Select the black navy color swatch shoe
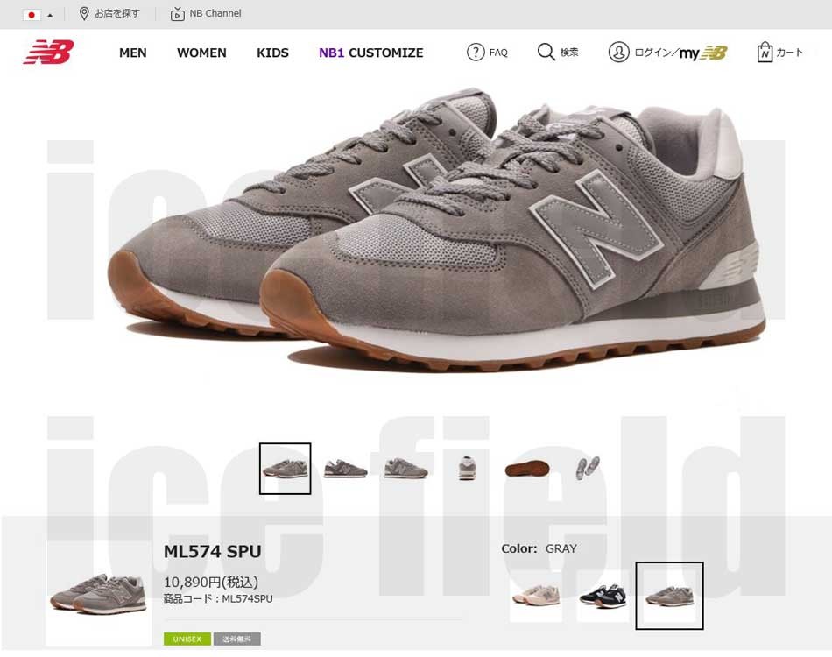Image resolution: width=832 pixels, height=657 pixels. click(x=603, y=596)
